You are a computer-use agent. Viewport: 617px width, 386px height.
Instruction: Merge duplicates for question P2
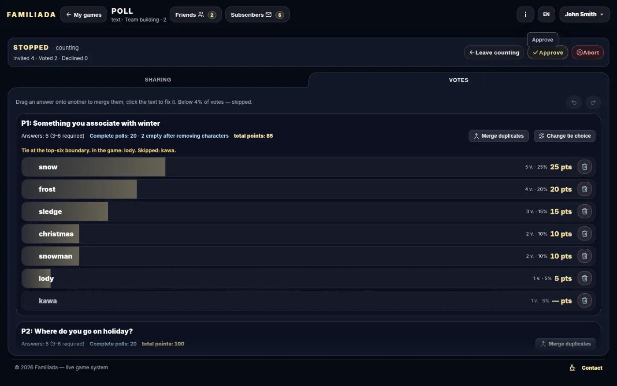point(565,344)
